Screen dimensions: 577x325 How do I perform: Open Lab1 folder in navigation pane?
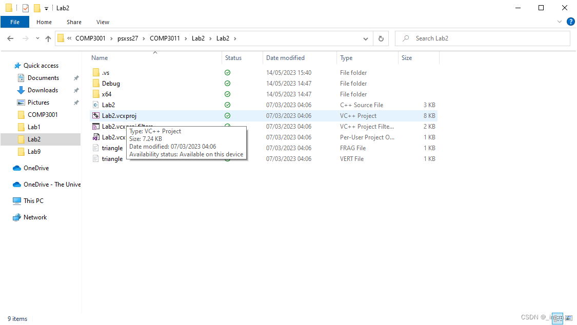point(34,127)
